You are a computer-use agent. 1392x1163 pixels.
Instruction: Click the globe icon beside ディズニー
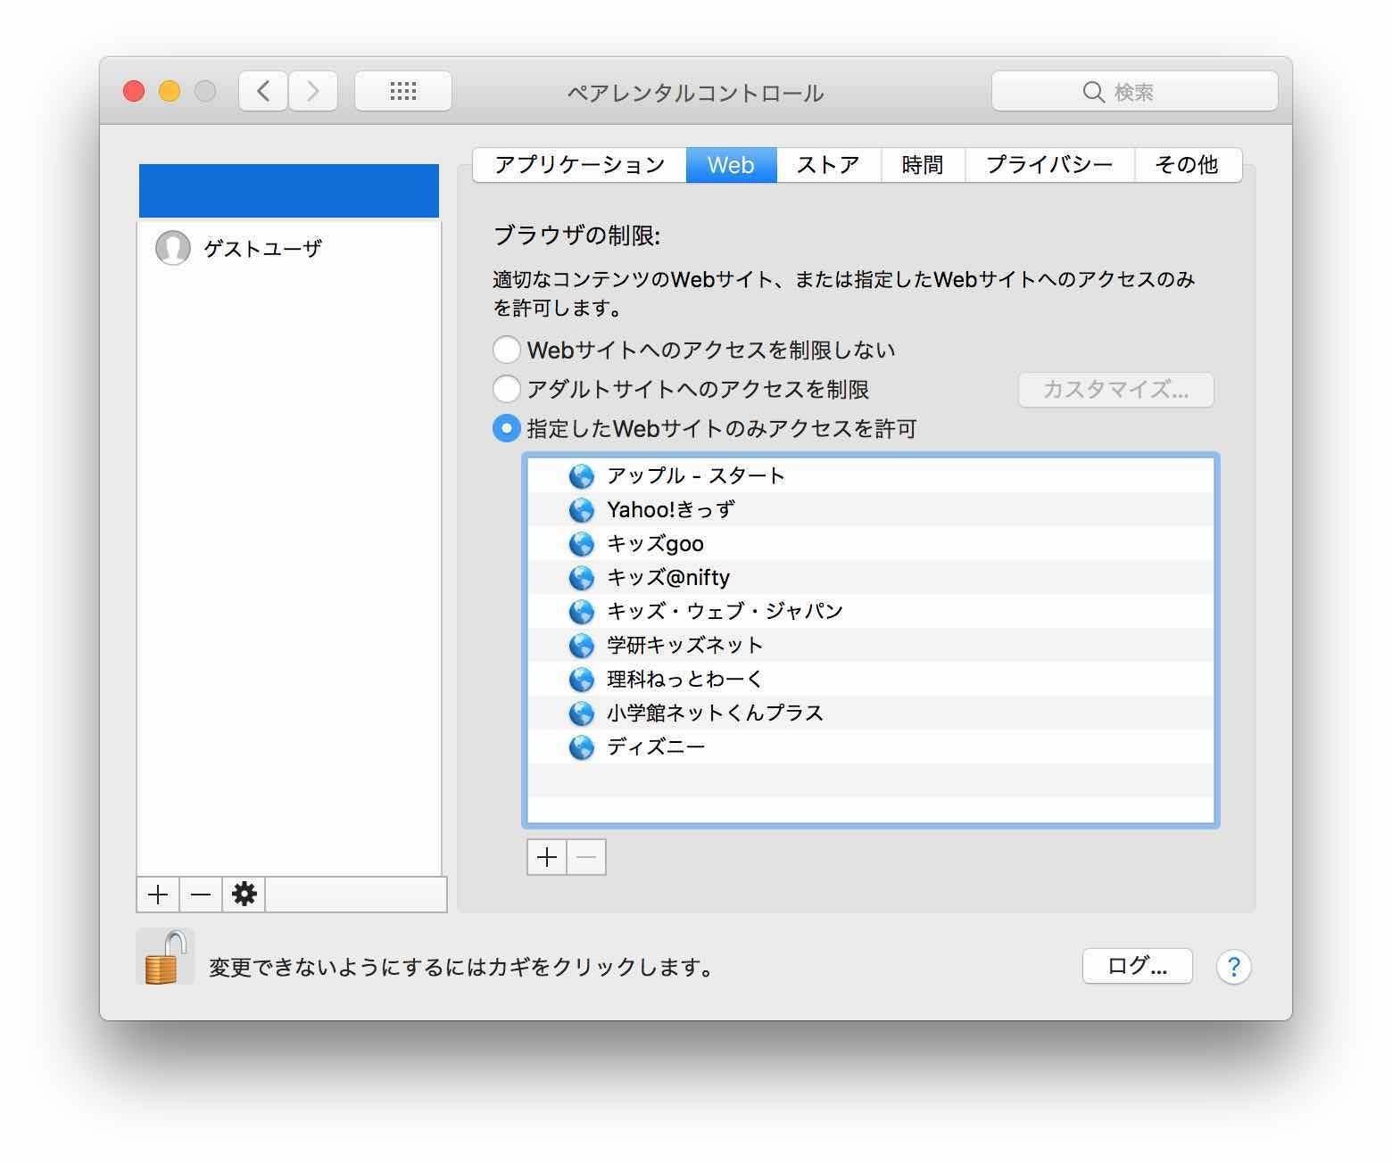[581, 747]
